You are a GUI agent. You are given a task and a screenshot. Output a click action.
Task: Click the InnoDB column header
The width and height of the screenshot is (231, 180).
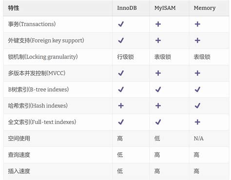click(127, 8)
